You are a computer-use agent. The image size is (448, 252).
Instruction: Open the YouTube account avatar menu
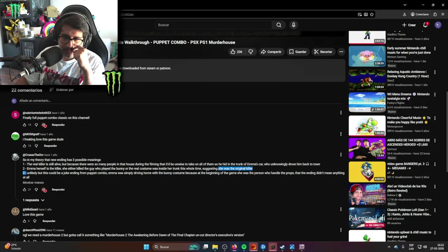(438, 25)
